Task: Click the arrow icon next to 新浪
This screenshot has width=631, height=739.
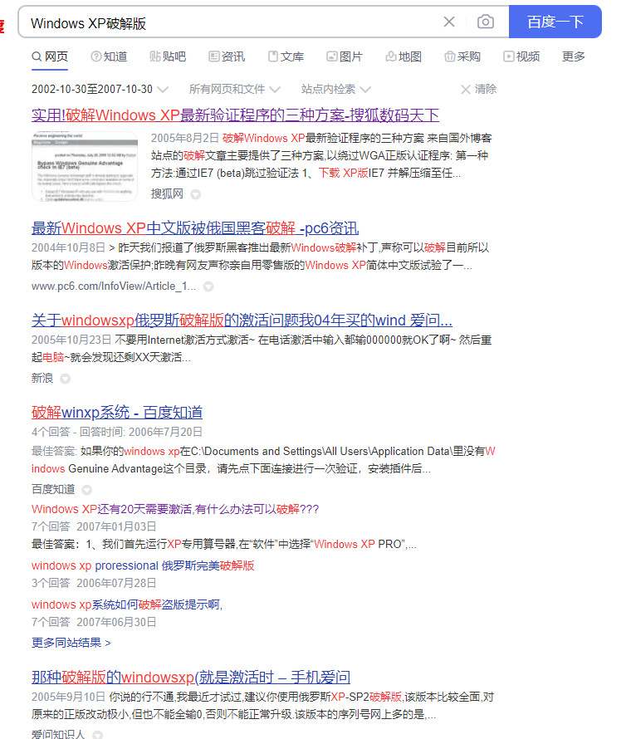Action: 65,379
